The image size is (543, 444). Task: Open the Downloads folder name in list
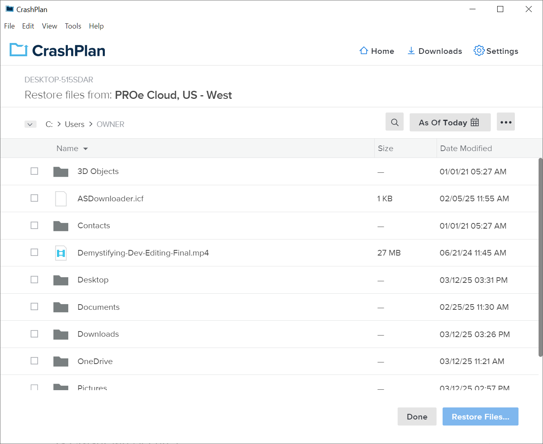(x=98, y=334)
